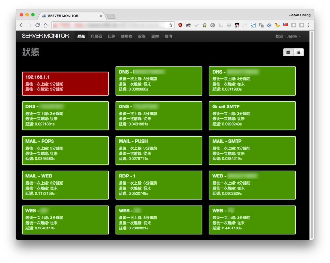Click the SERVER MONITOR brand link
This screenshot has width=330, height=263.
coord(45,36)
